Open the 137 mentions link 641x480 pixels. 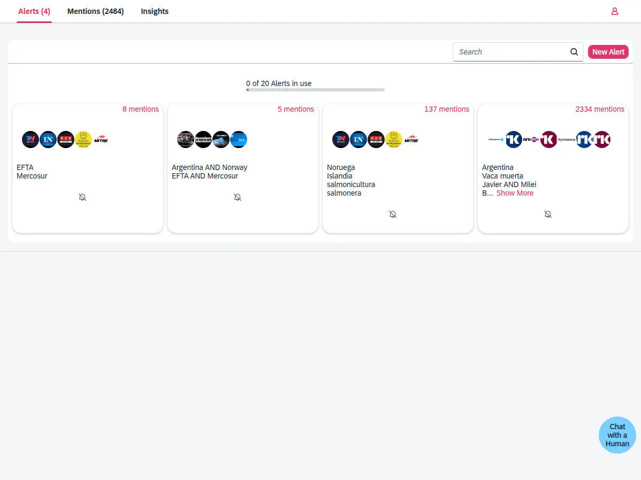coord(446,109)
